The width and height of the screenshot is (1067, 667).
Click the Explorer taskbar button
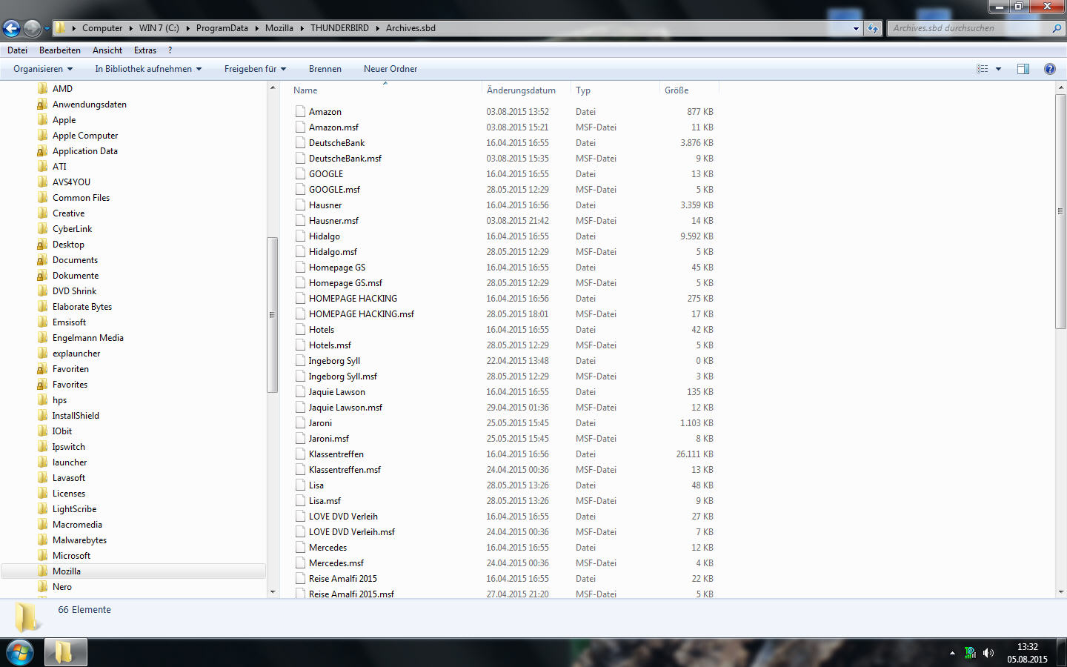click(65, 653)
